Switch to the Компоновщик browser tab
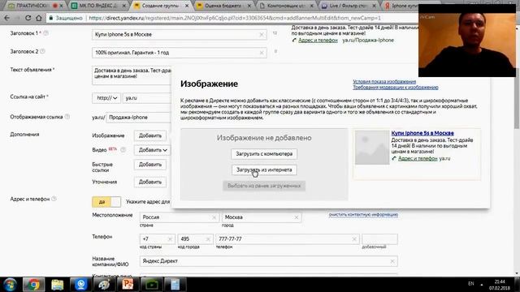Image resolution: width=520 pixels, height=292 pixels. click(285, 6)
